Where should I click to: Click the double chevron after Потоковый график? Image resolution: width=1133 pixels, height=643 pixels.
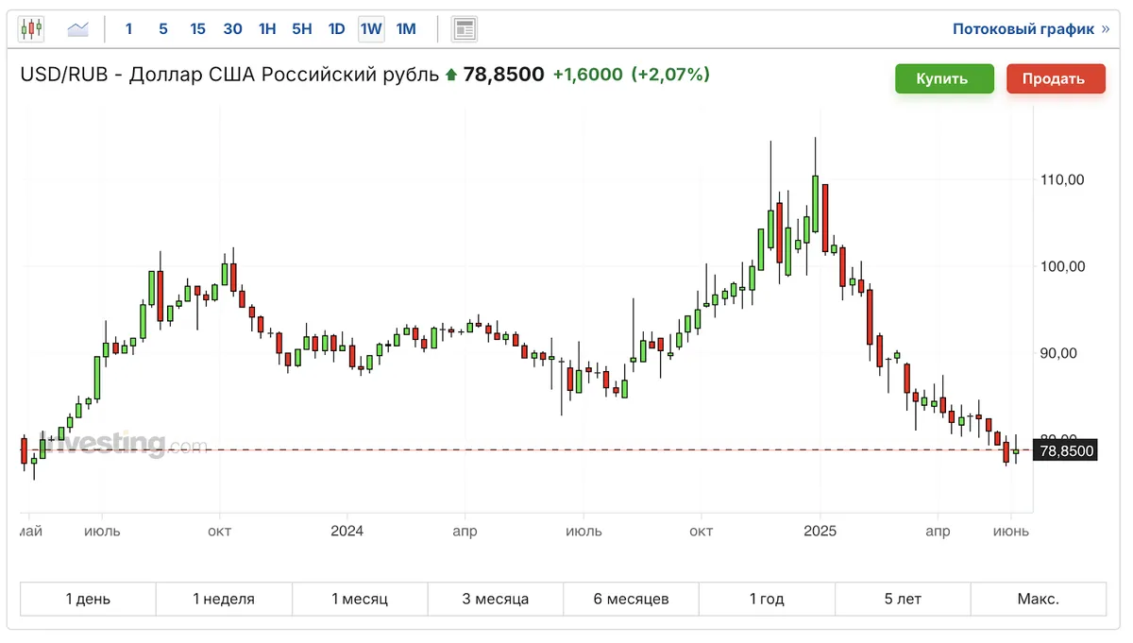[x=1106, y=29]
